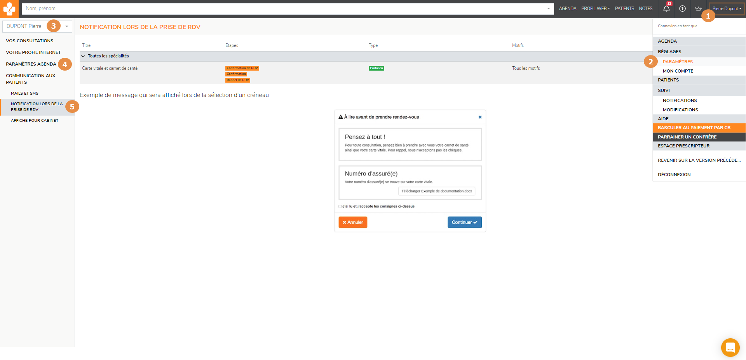746x360 pixels.
Task: Open the DUPONT Pierre practitioner dropdown
Action: (66, 26)
